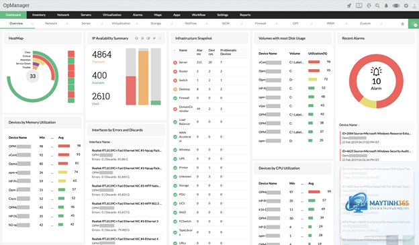Image resolution: width=419 pixels, height=245 pixels.
Task: Open alarm notifications bell icon
Action: (386, 5)
